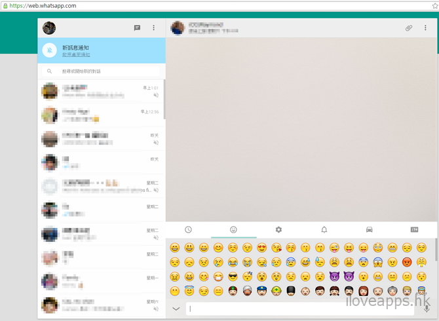
Task: Start a new chat with the message icon
Action: click(x=137, y=28)
